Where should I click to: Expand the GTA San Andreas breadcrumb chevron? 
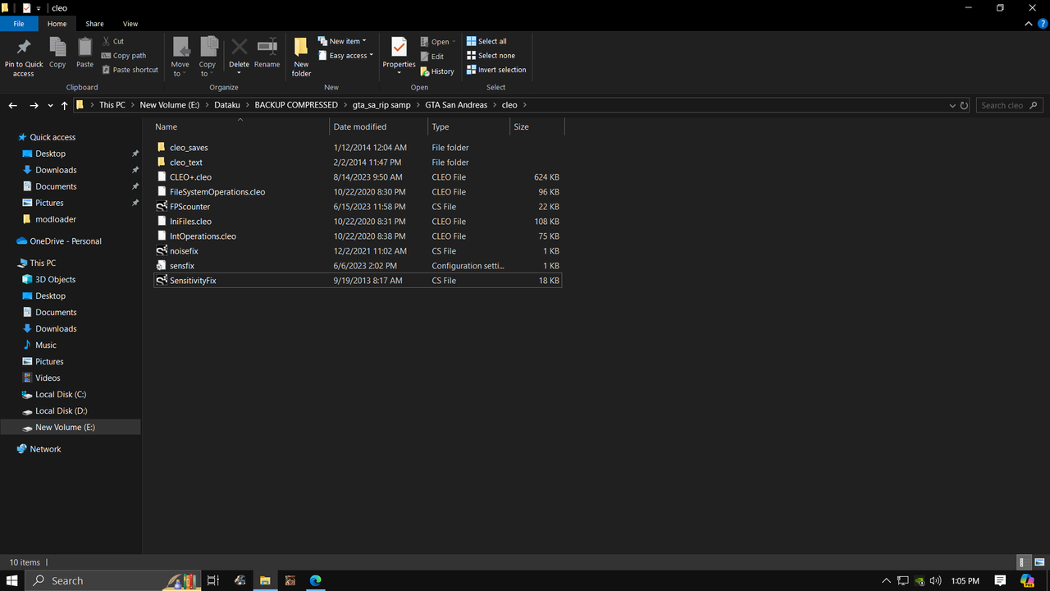495,105
